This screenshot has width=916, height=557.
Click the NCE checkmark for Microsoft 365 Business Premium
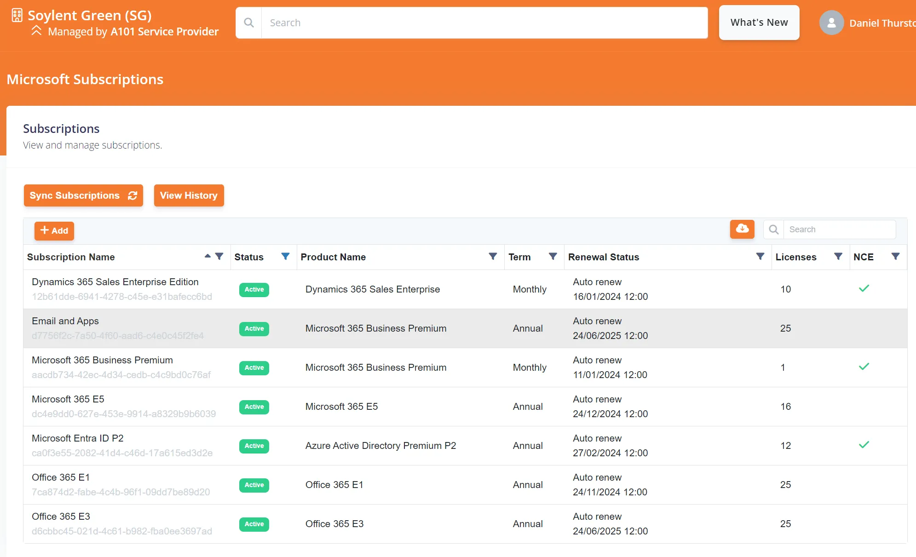[864, 367]
